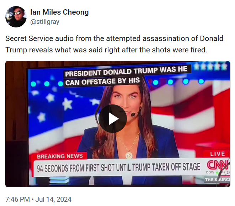
Task: Click the 7:46 PM timestamp
Action: 17,199
